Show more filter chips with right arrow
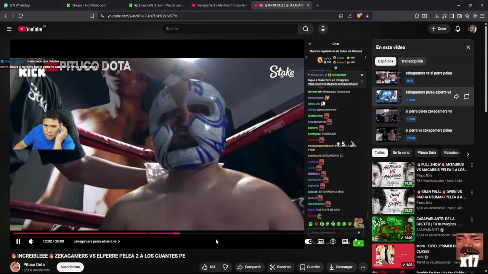The height and width of the screenshot is (274, 488). coord(468,154)
